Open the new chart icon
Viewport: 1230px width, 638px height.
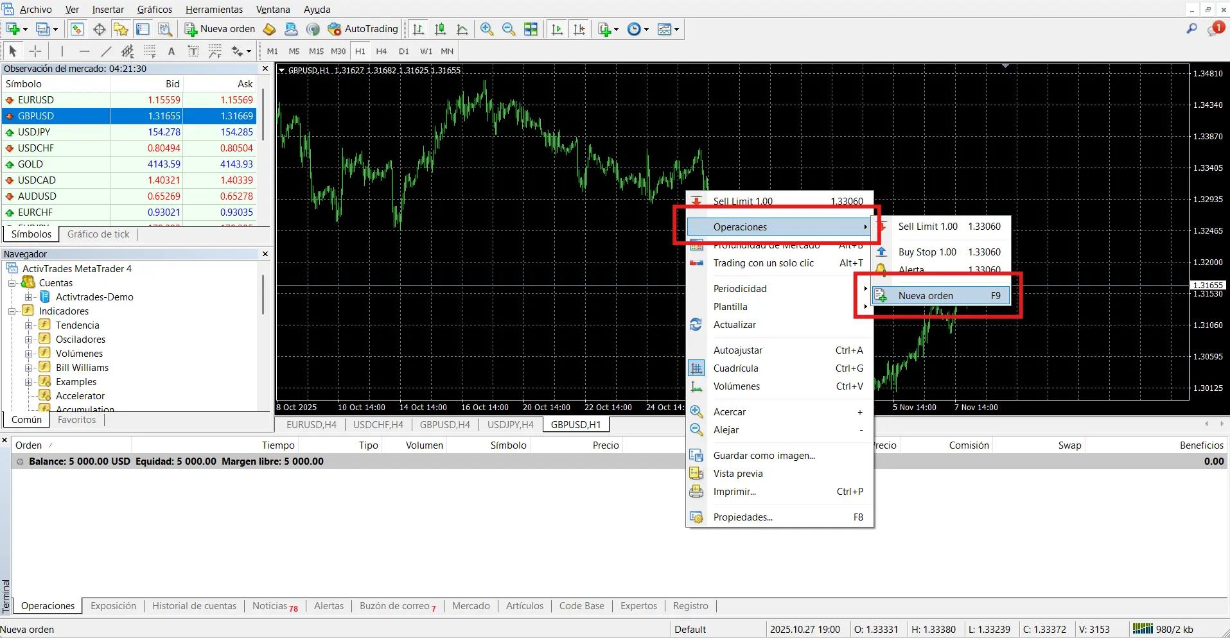pos(12,29)
